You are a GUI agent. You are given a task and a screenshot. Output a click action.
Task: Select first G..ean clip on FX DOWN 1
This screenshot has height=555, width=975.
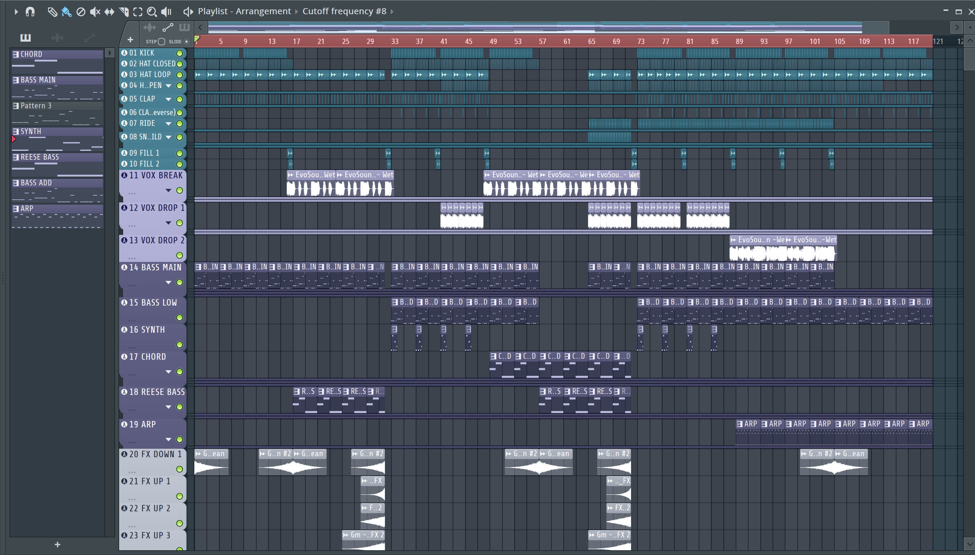pyautogui.click(x=211, y=462)
